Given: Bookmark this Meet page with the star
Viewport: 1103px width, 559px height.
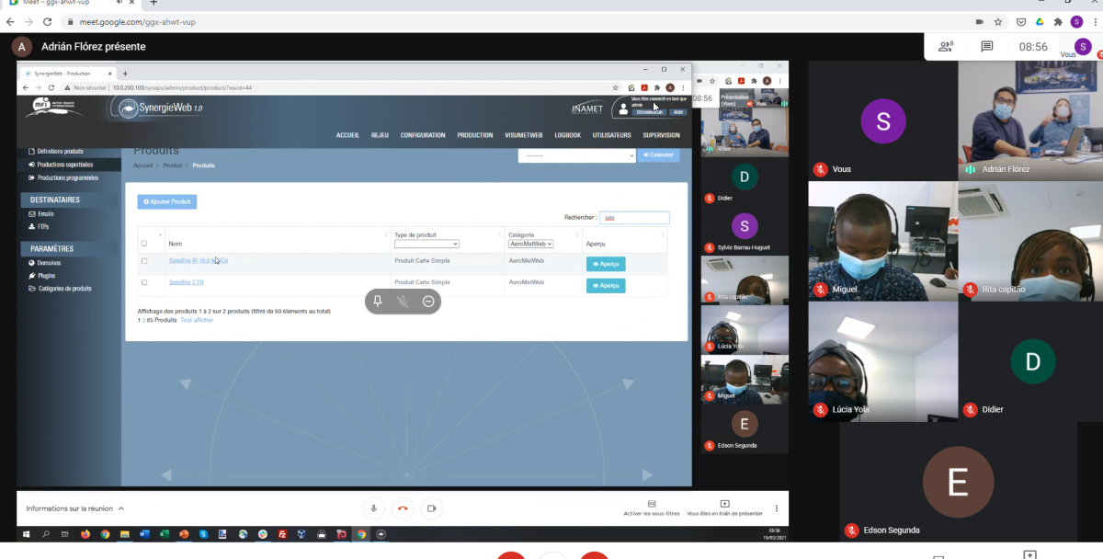Looking at the screenshot, I should pyautogui.click(x=998, y=21).
